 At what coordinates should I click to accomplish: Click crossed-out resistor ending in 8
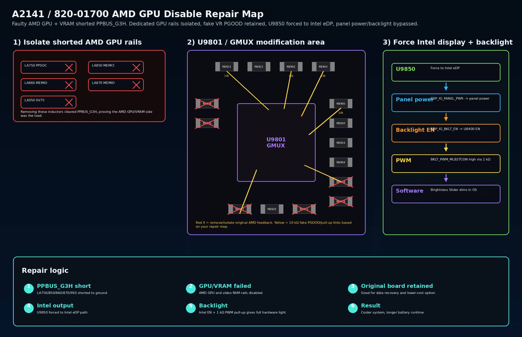pos(341,182)
